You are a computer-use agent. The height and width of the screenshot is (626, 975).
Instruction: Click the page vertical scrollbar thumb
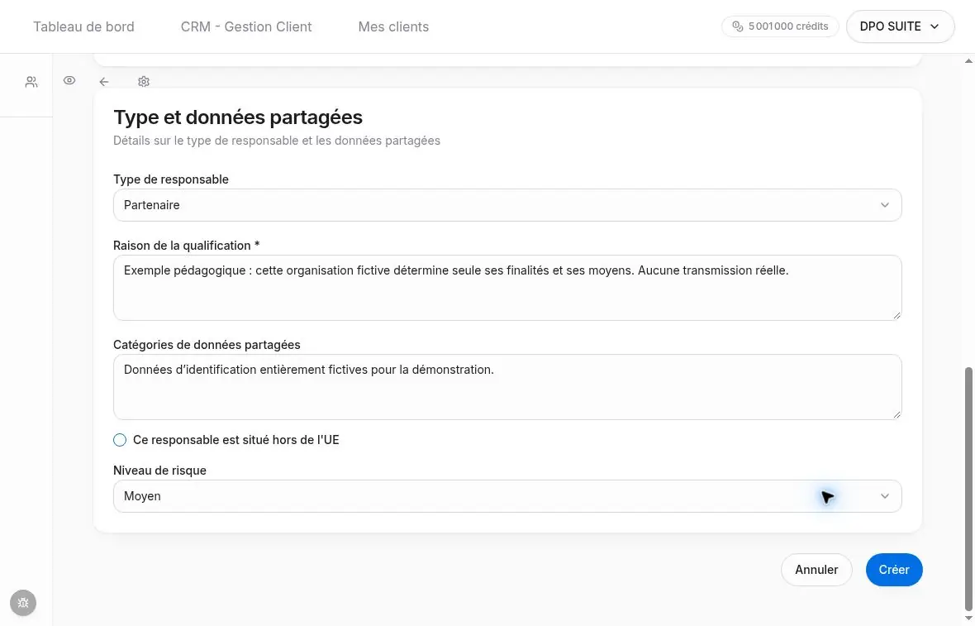tap(968, 489)
